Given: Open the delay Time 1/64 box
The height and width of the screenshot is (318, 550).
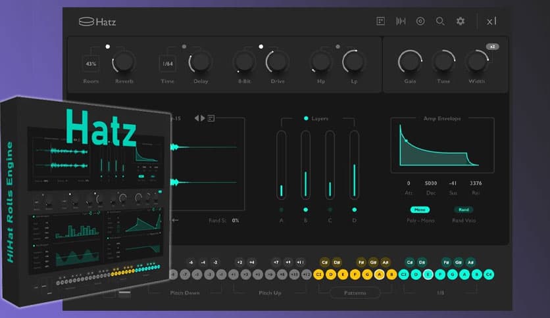Looking at the screenshot, I should pyautogui.click(x=167, y=64).
